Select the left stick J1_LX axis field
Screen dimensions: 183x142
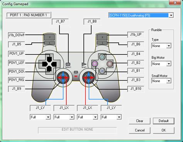click(64, 108)
